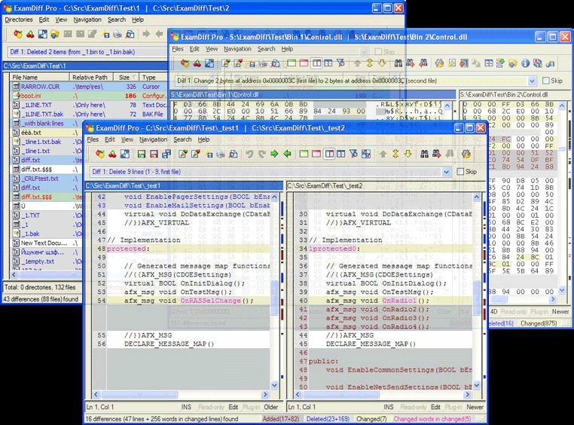
Task: Click right scroll arrow under _test1 left pane
Action: point(265,395)
